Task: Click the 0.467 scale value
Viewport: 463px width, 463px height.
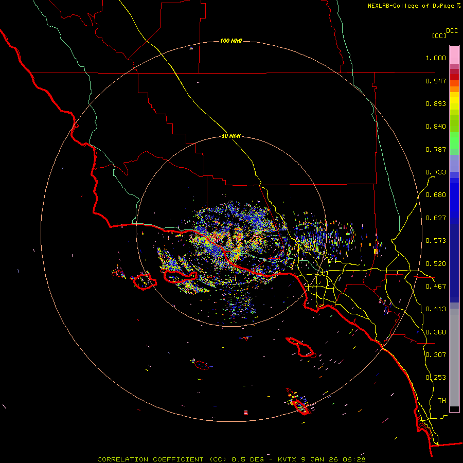Action: tap(436, 287)
